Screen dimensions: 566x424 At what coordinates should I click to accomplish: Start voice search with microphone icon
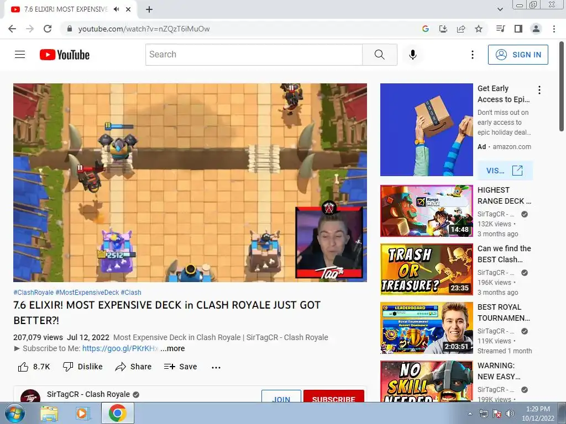coord(412,55)
